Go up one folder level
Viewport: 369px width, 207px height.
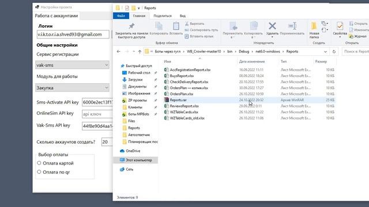click(140, 51)
